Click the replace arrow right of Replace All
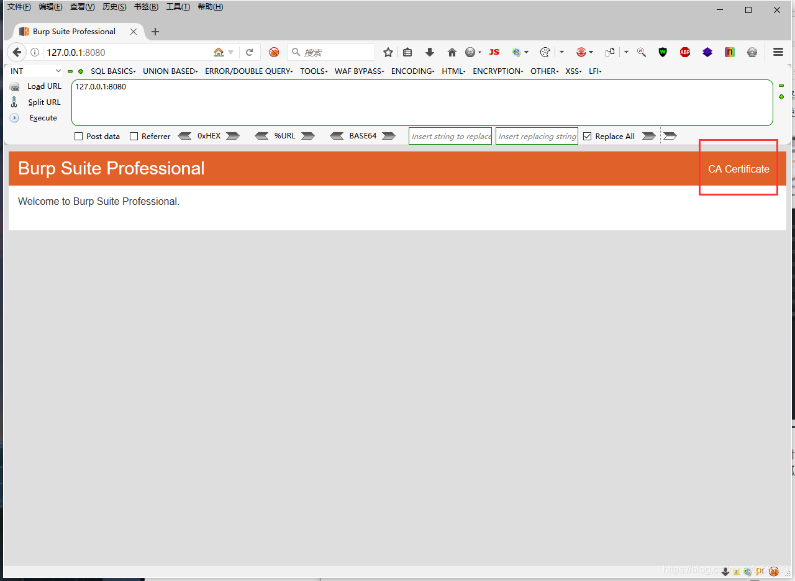The width and height of the screenshot is (795, 581). pos(648,136)
